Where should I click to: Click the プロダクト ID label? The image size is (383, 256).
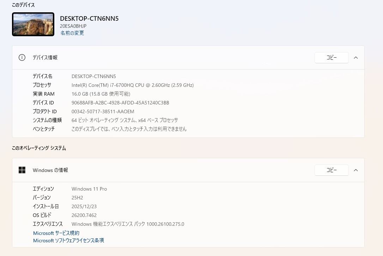point(45,111)
